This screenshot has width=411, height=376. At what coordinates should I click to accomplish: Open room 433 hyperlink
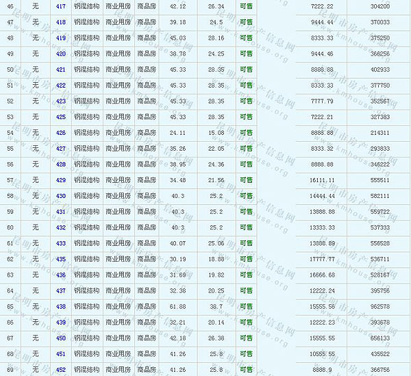pos(61,243)
